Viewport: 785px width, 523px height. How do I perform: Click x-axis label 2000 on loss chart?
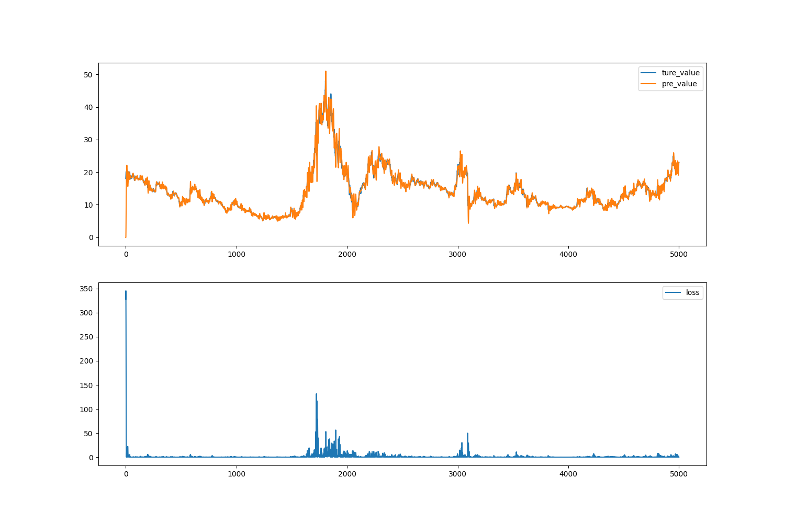click(347, 474)
